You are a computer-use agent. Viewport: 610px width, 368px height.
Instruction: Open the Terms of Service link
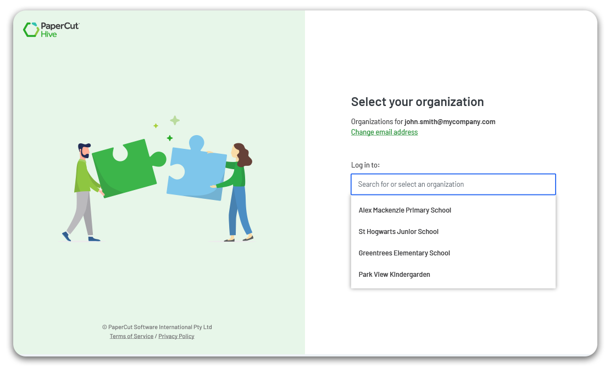tap(131, 336)
